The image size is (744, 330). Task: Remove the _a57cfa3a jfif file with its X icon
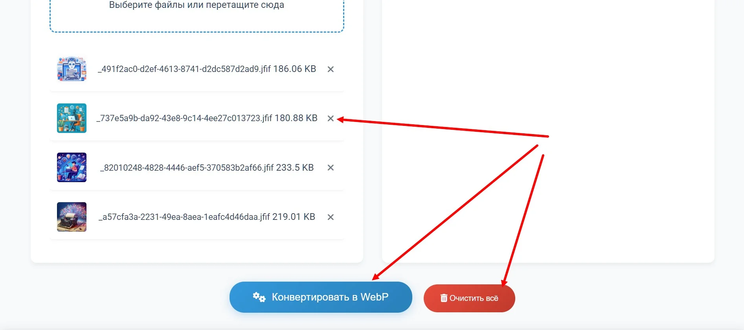(x=331, y=217)
